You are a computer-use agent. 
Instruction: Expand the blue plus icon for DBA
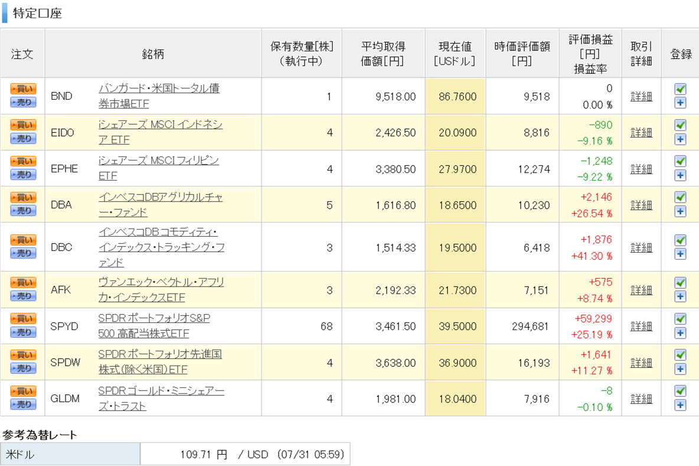click(x=680, y=211)
